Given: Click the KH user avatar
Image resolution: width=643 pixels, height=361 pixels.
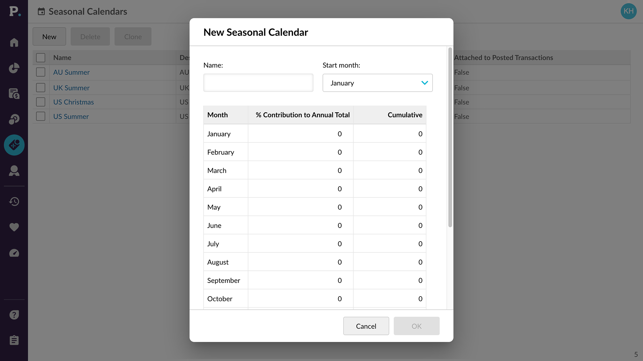Looking at the screenshot, I should [x=628, y=11].
